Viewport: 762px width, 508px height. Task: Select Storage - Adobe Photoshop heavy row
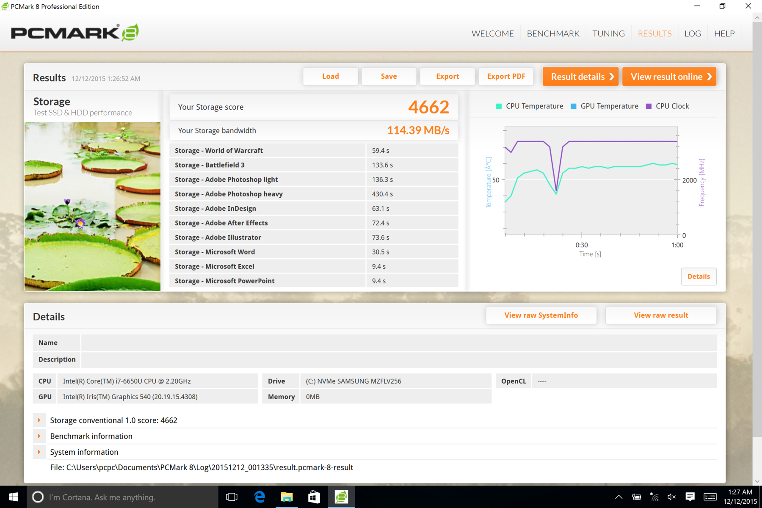pos(314,194)
